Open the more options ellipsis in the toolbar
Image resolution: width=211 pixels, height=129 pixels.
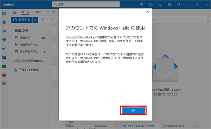click(x=154, y=20)
